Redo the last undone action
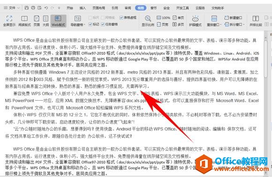 (53, 8)
